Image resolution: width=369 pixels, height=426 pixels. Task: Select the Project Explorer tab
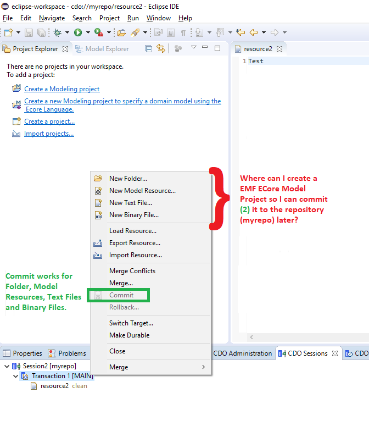(x=35, y=49)
